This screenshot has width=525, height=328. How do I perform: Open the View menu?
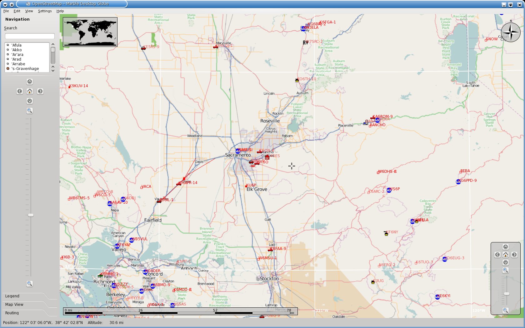point(29,11)
